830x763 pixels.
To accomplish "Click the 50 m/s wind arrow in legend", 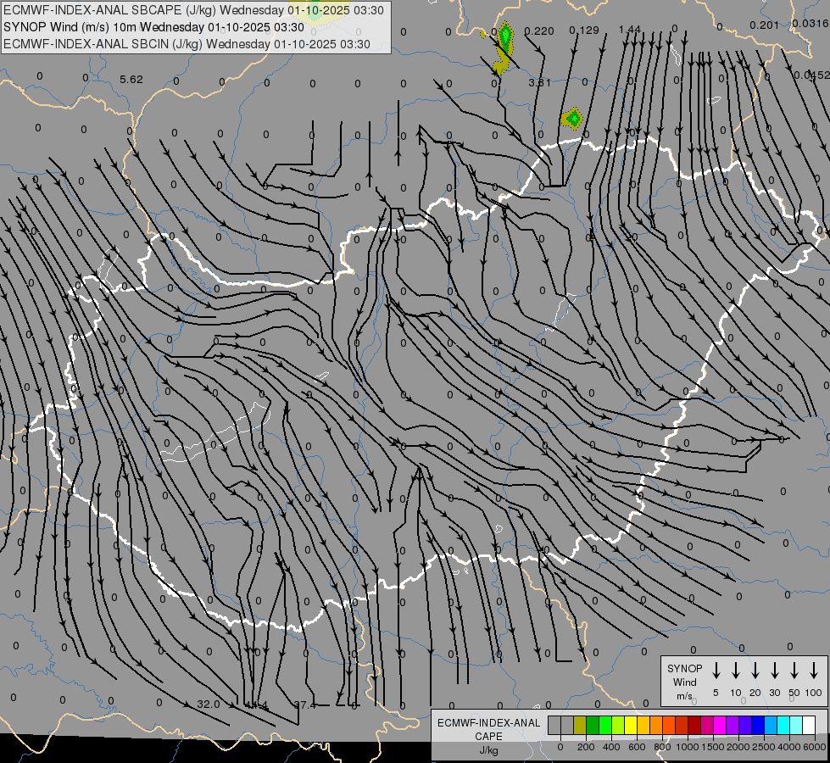I will pyautogui.click(x=794, y=671).
